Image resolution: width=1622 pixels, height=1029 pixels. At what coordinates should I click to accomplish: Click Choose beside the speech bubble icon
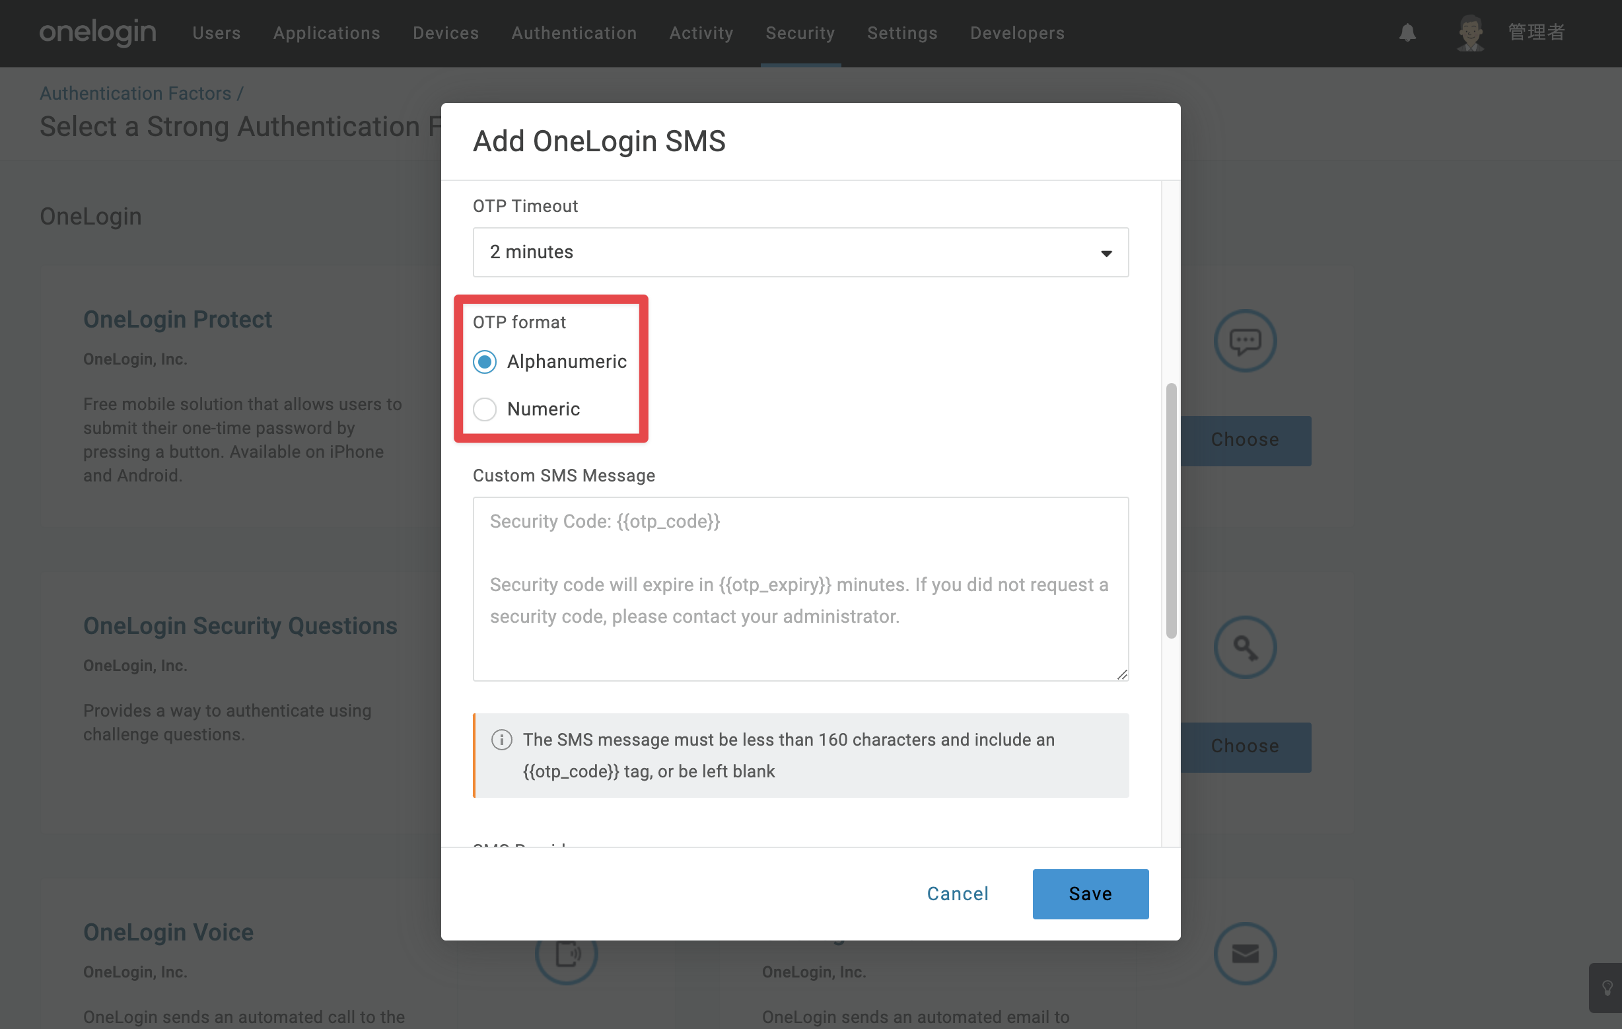click(1246, 440)
